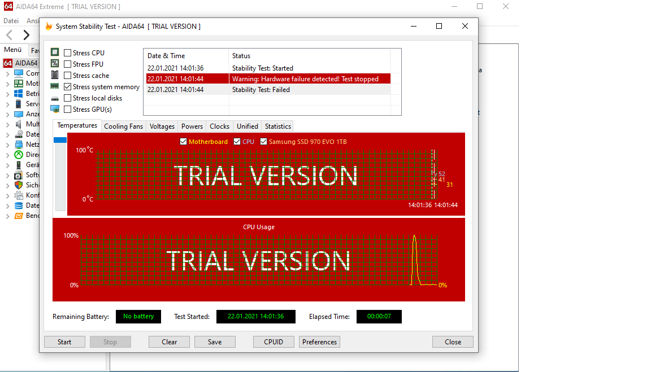Click the flame icon in System Stability Test title bar
This screenshot has width=651, height=372.
(x=49, y=26)
